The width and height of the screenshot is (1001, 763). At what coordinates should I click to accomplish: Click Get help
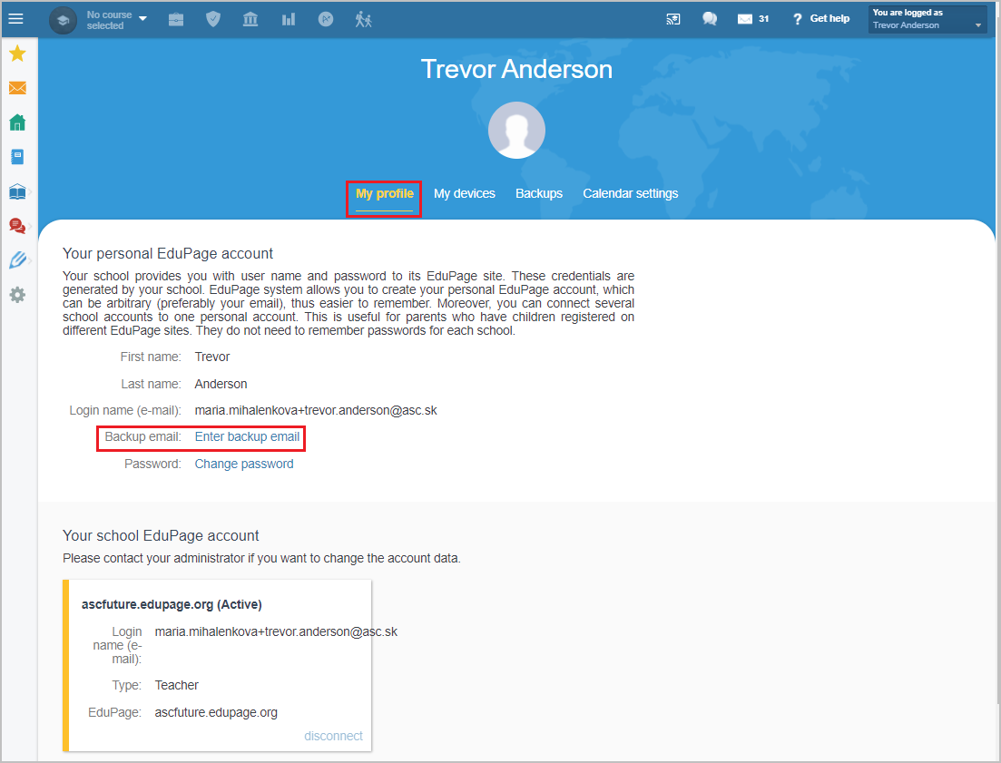821,19
